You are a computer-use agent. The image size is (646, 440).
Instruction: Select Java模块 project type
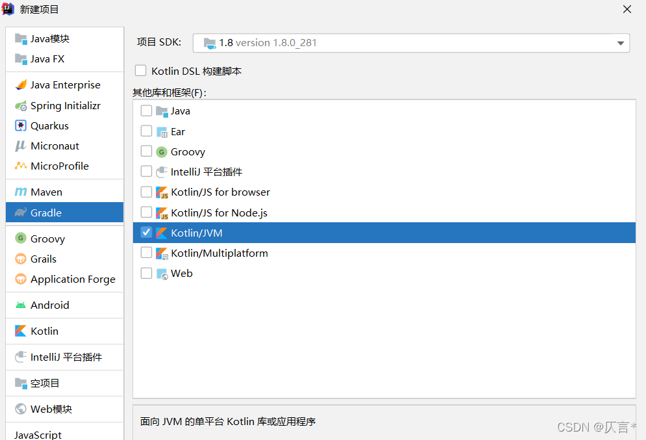(x=65, y=39)
